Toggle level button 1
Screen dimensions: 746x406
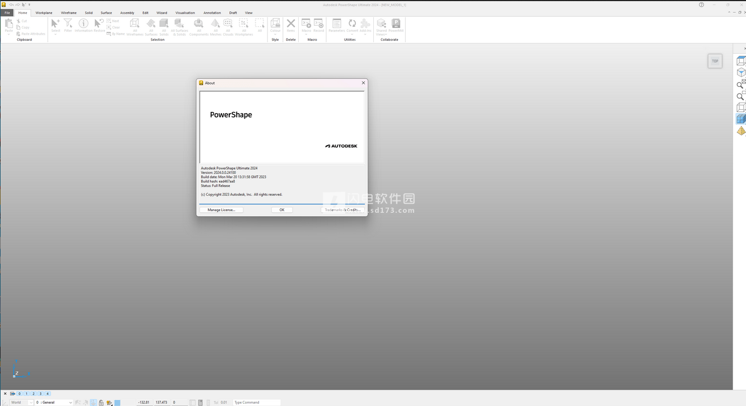26,394
